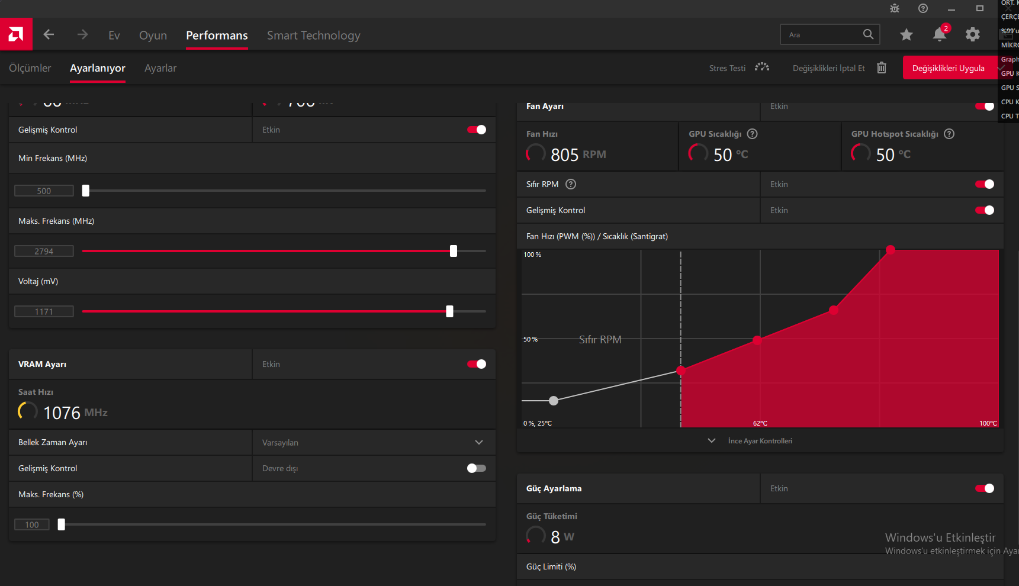Open the settings gear icon
The width and height of the screenshot is (1019, 586).
pos(973,35)
